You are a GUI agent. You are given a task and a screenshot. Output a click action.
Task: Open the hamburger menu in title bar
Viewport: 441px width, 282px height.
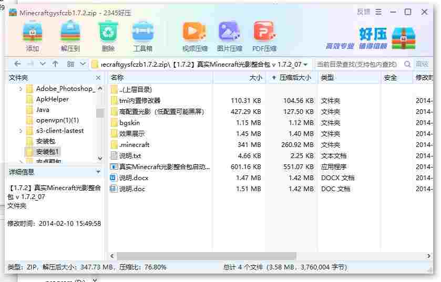point(378,12)
